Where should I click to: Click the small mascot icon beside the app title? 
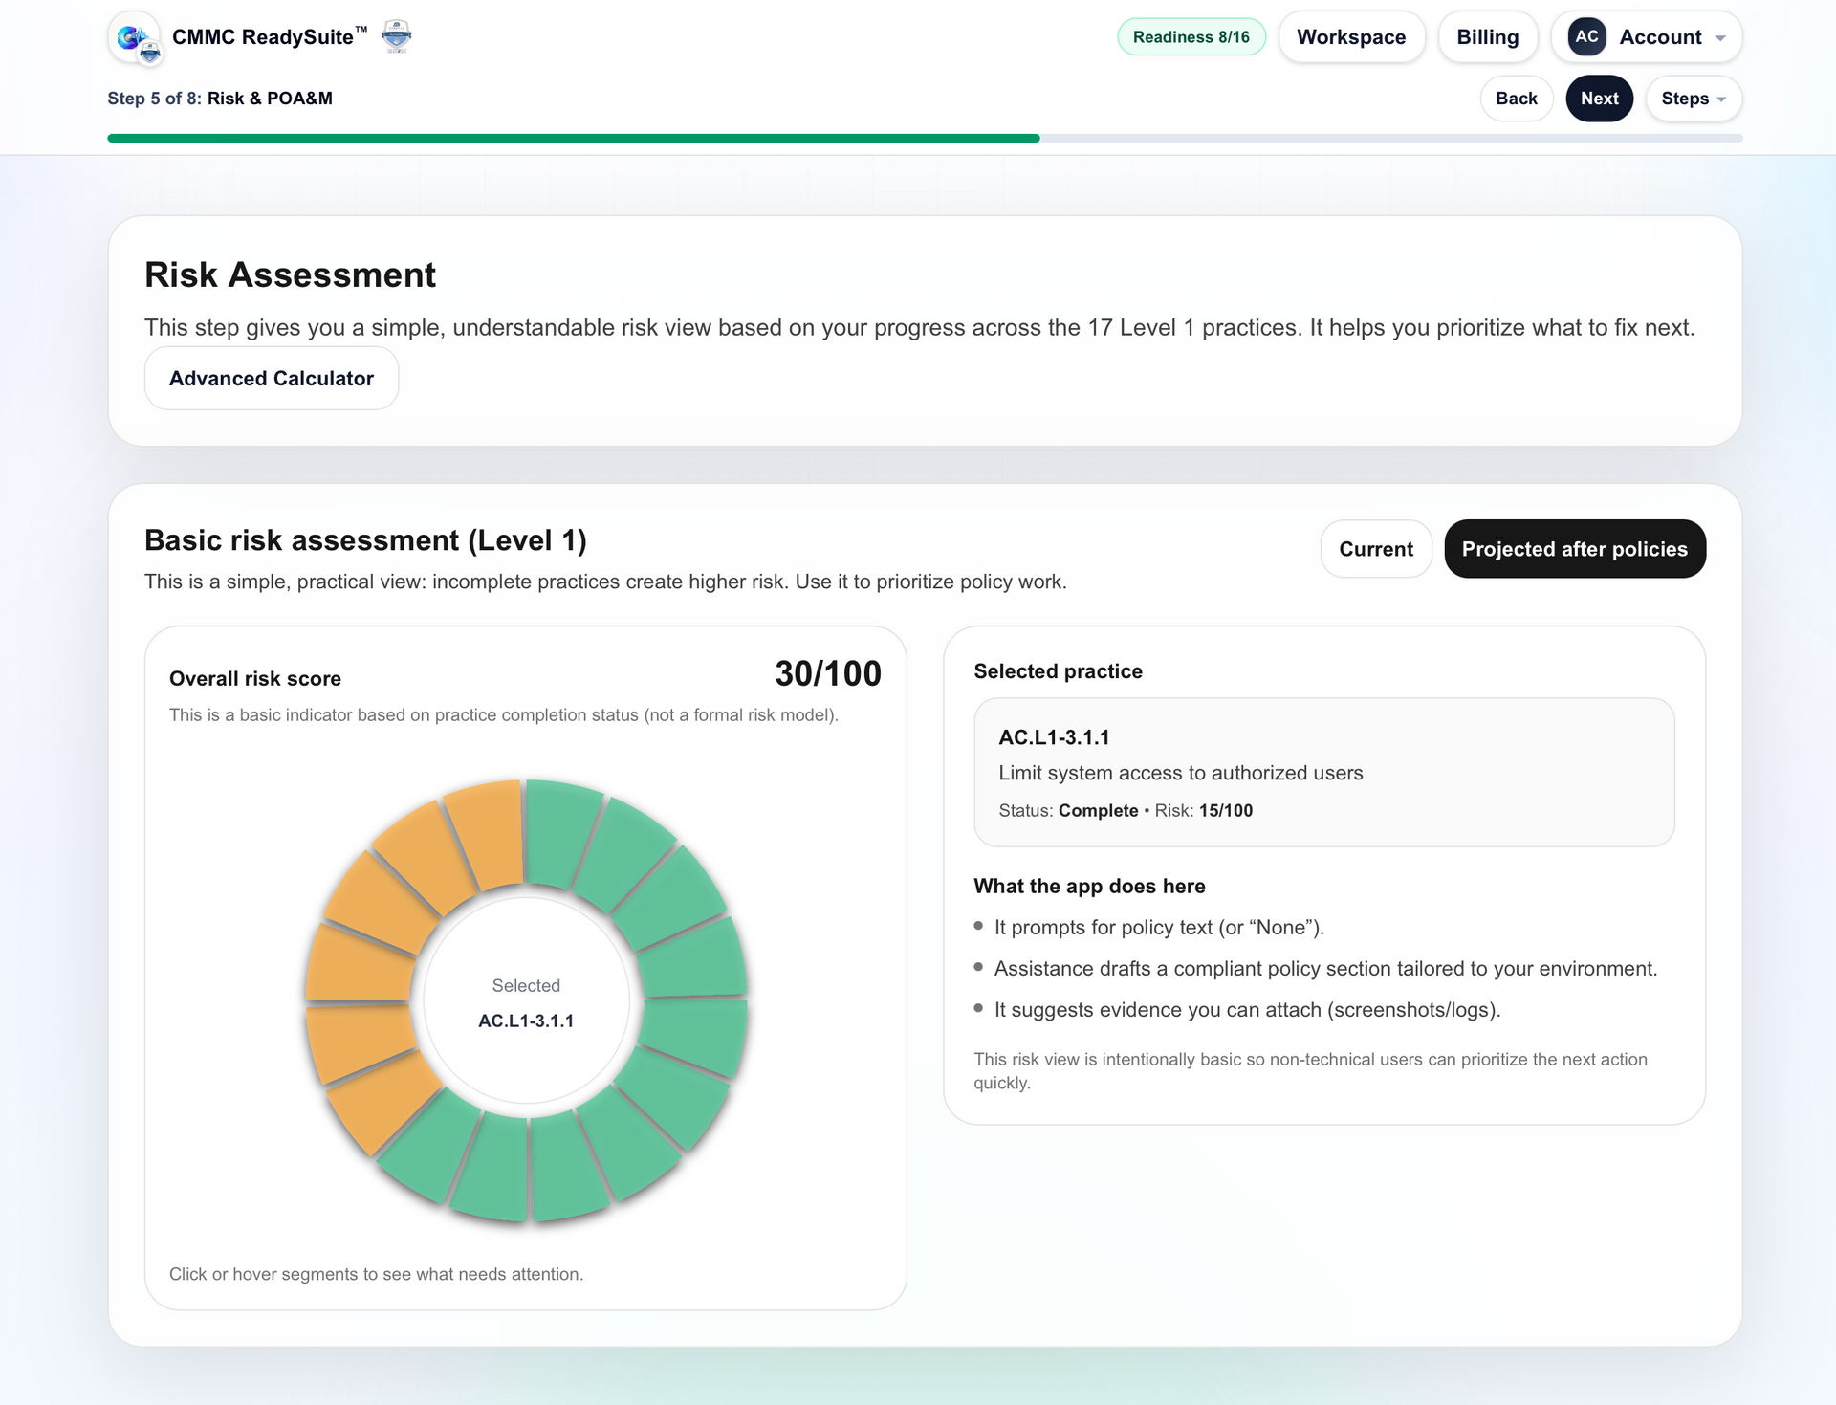[396, 36]
